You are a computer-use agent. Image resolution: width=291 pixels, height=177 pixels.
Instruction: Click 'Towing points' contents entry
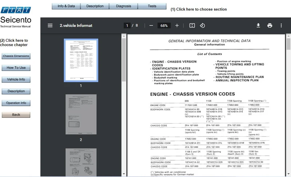(x=226, y=71)
